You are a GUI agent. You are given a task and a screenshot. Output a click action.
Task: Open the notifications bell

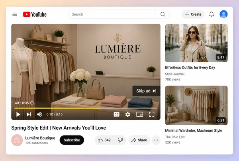tap(212, 14)
